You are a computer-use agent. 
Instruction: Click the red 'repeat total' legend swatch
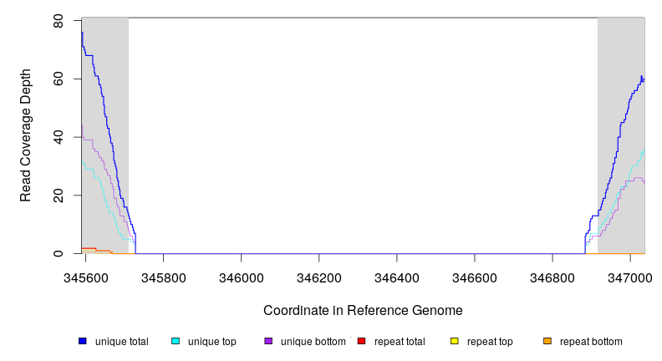361,341
